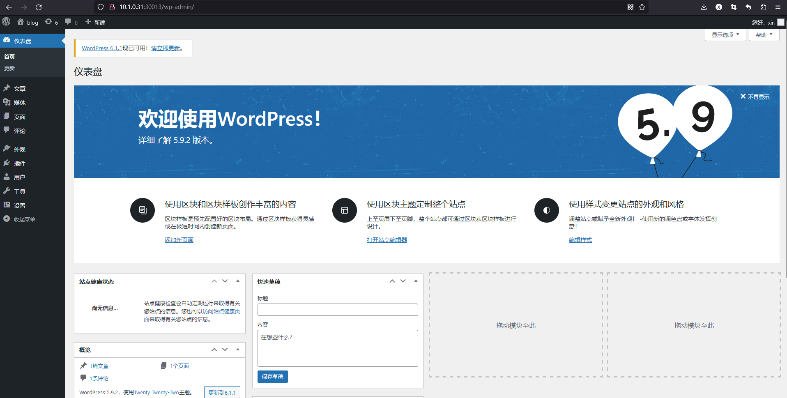Open 1条评论 link in 概览
787x398 pixels.
click(99, 378)
